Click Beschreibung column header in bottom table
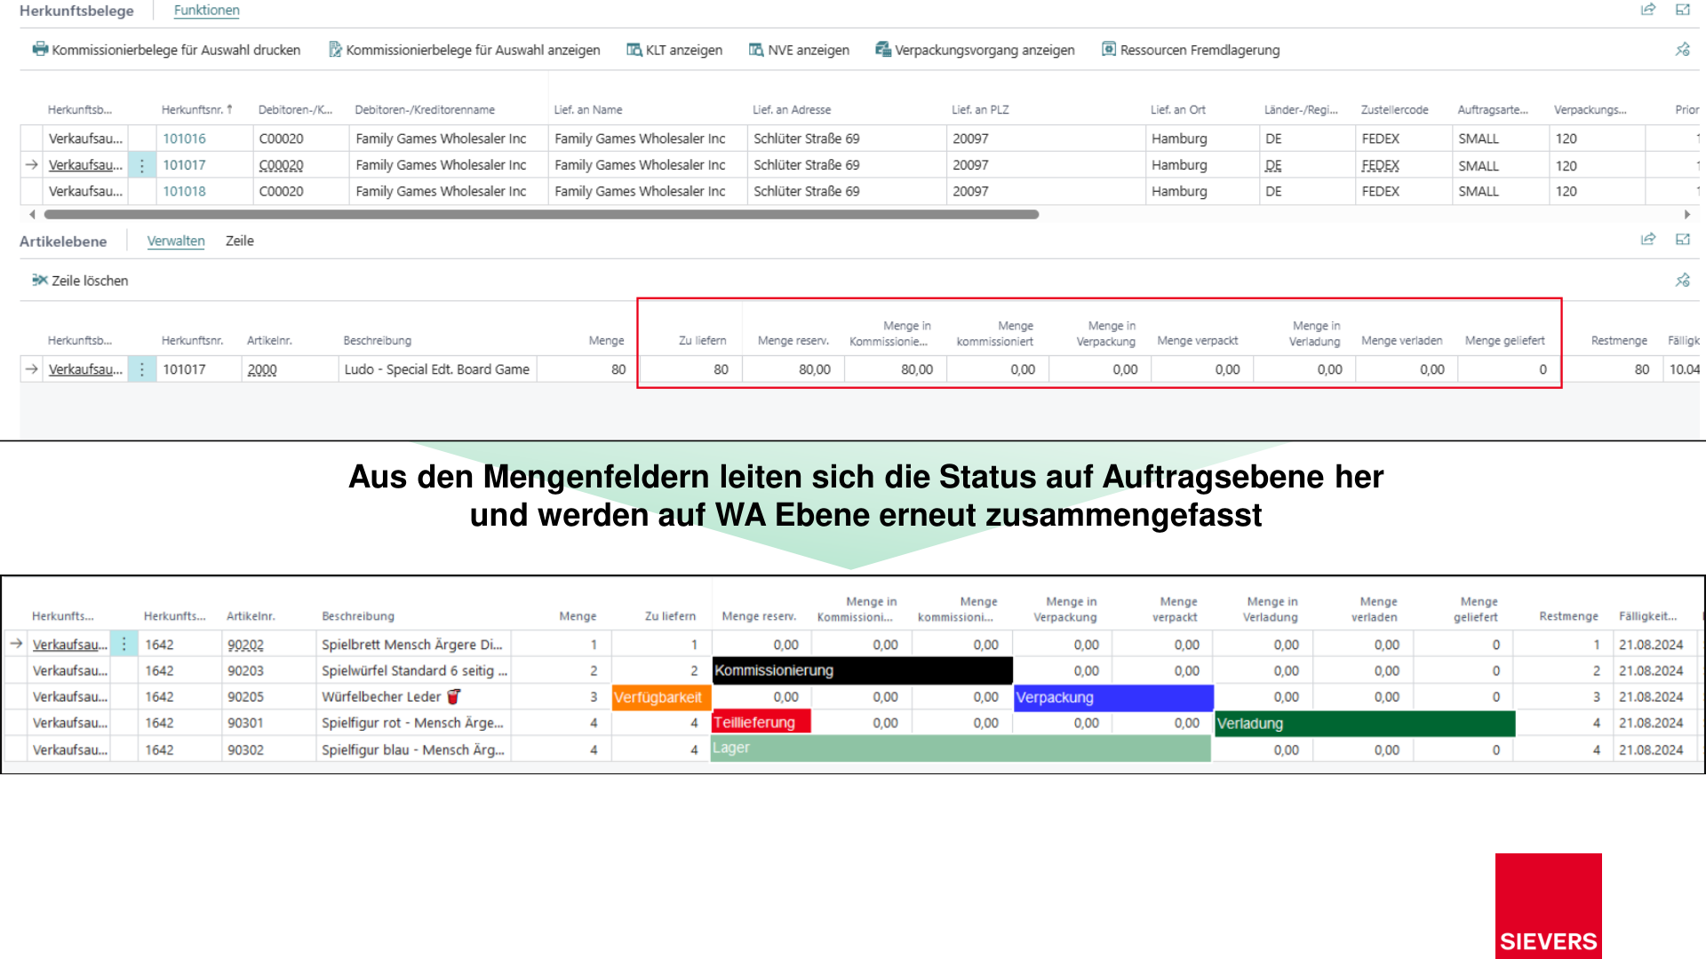Screen dimensions: 1706x959 point(358,616)
